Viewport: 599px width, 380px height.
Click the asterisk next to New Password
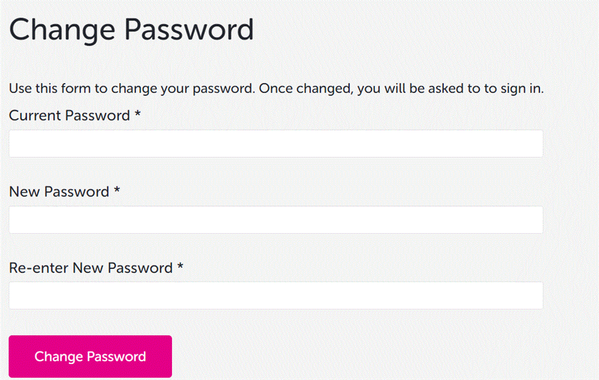(x=116, y=191)
